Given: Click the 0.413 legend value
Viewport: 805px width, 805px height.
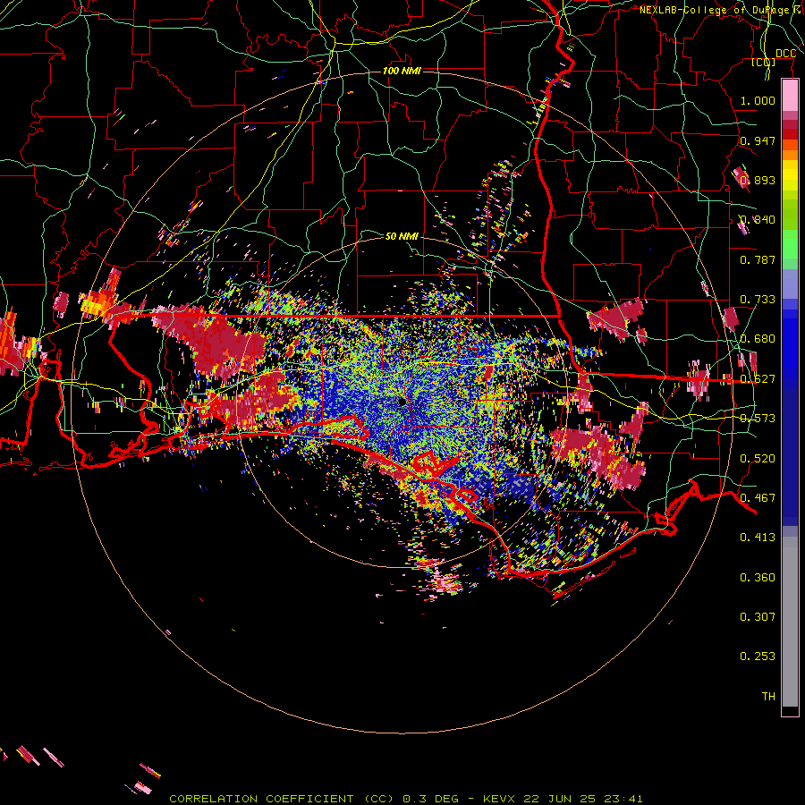Looking at the screenshot, I should 758,538.
